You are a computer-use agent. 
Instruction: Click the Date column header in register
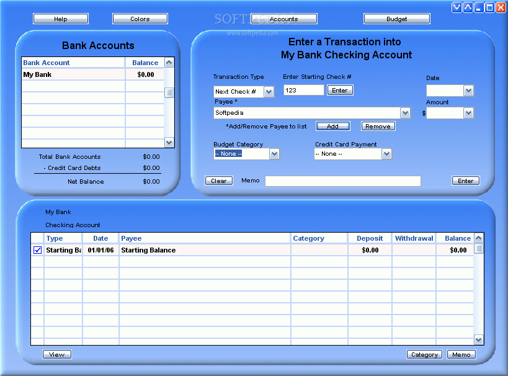coord(100,238)
